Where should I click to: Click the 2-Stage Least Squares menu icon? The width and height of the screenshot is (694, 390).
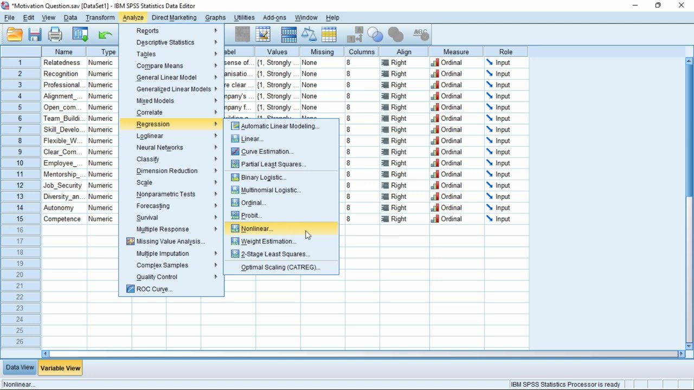[x=235, y=254]
